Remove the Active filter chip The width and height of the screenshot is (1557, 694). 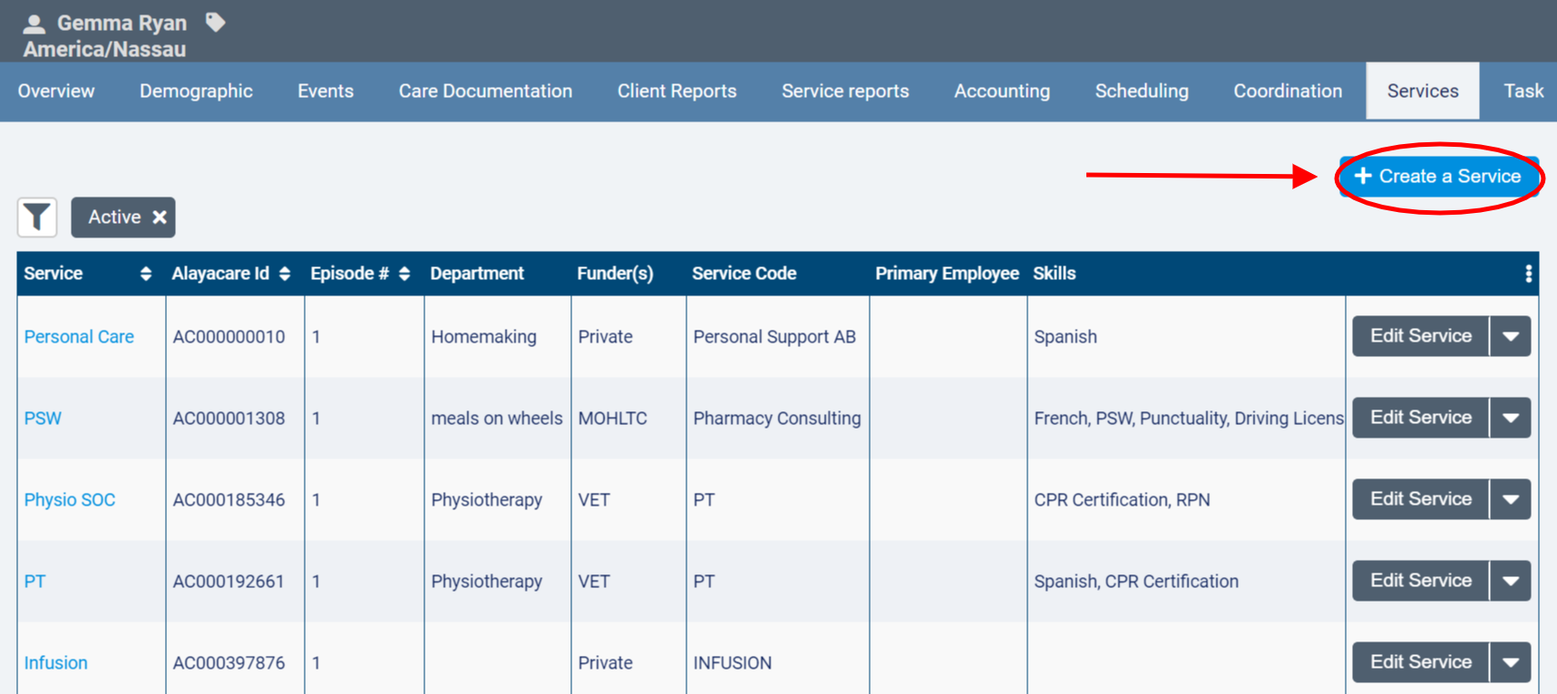[160, 217]
